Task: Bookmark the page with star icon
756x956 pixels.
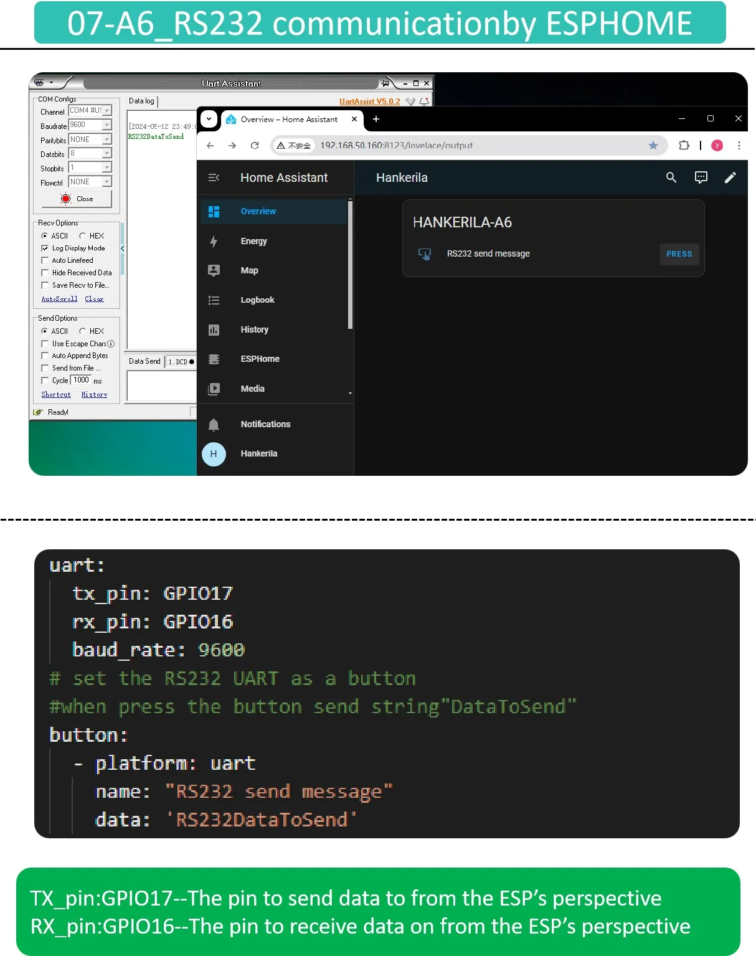Action: [653, 145]
